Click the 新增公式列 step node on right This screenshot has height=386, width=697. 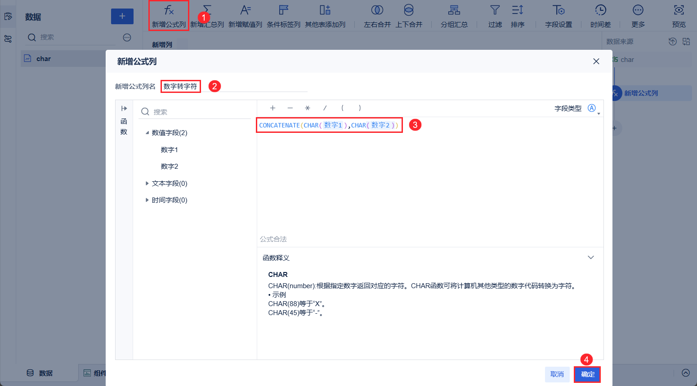coord(652,93)
